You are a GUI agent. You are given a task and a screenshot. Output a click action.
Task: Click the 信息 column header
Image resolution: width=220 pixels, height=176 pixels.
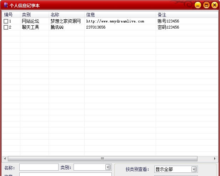click(120, 15)
